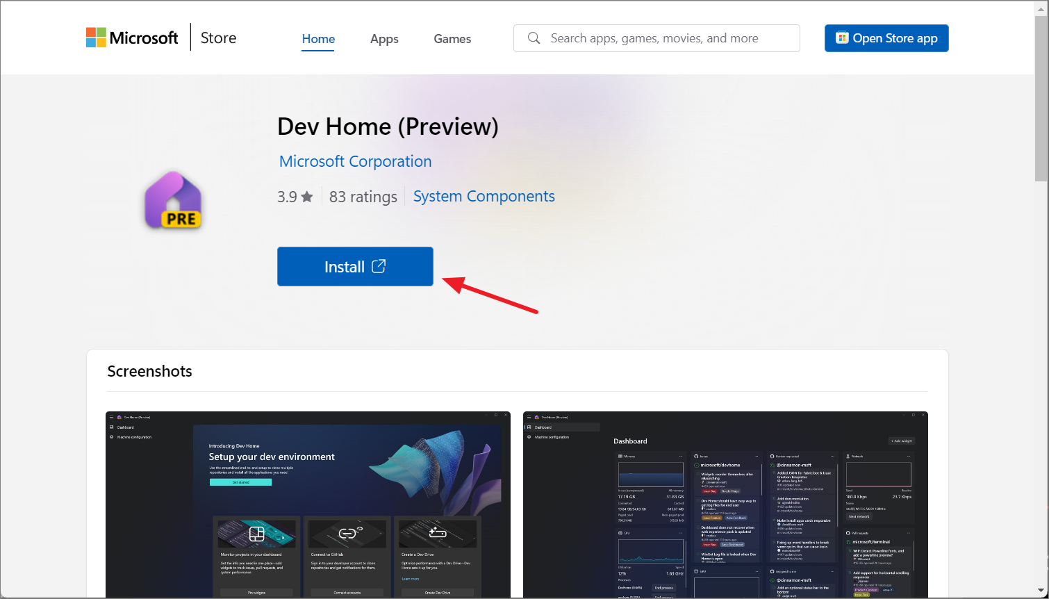Open the Games section
This screenshot has width=1049, height=599.
[x=452, y=39]
